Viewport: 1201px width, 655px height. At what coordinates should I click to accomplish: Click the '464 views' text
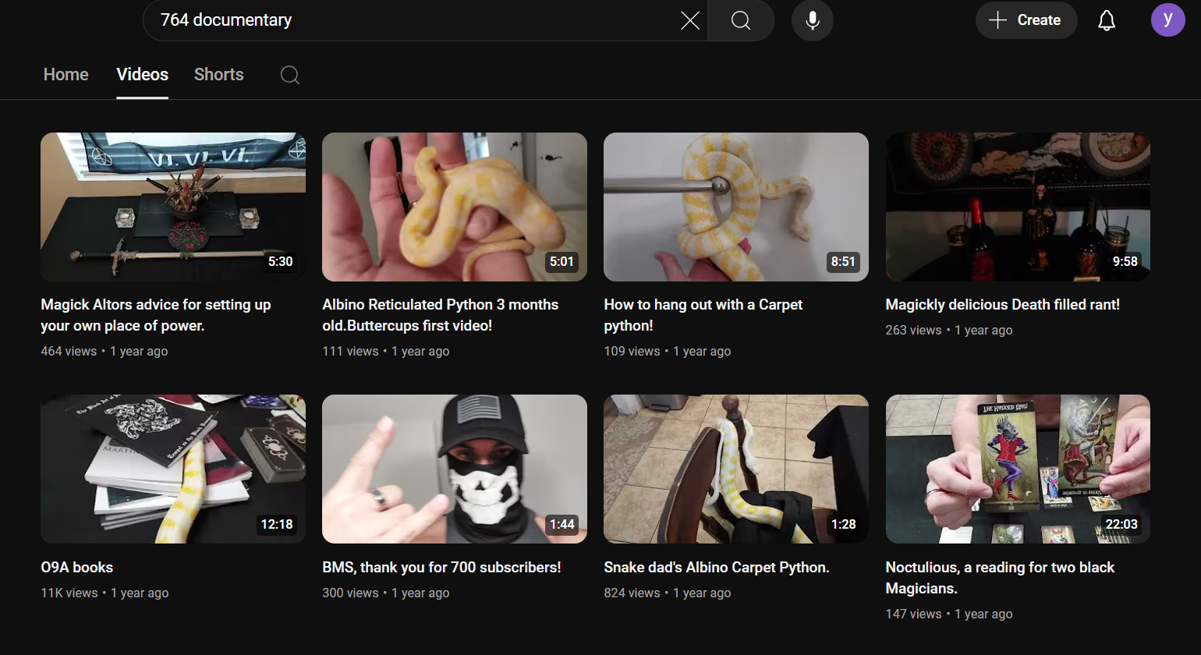point(69,351)
